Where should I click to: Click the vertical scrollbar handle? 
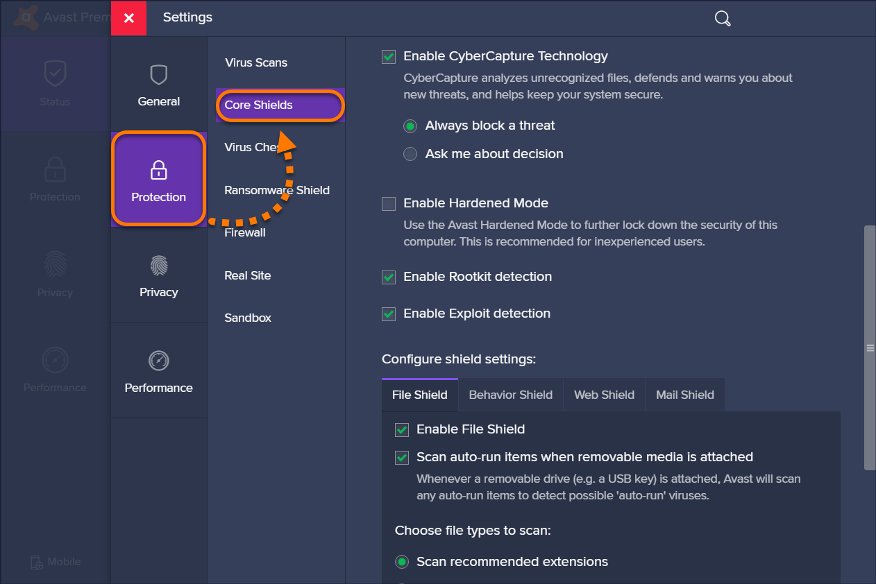[870, 348]
